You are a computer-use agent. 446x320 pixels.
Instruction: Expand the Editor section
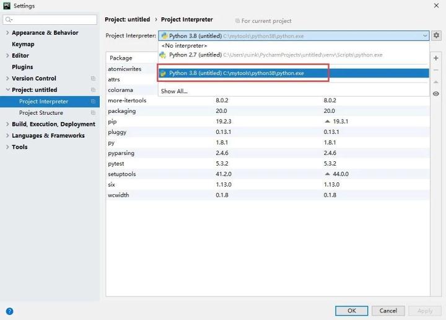click(7, 56)
